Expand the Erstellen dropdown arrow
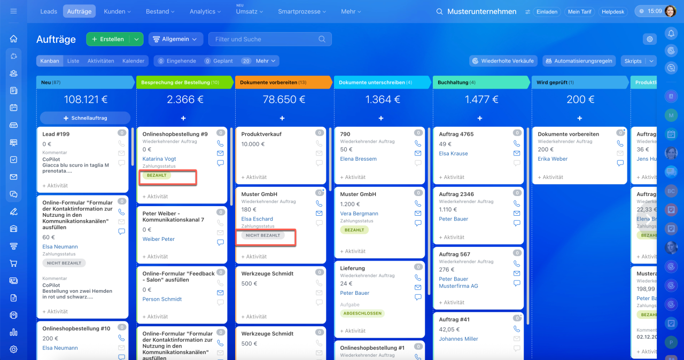The height and width of the screenshot is (360, 684). [137, 39]
